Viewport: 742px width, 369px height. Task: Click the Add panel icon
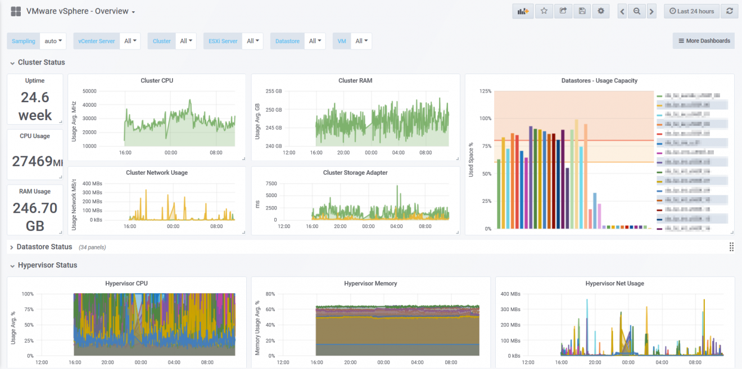(522, 11)
